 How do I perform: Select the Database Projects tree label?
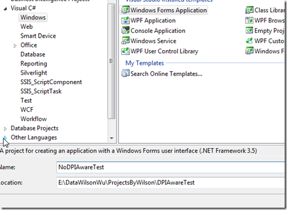[x=35, y=128]
